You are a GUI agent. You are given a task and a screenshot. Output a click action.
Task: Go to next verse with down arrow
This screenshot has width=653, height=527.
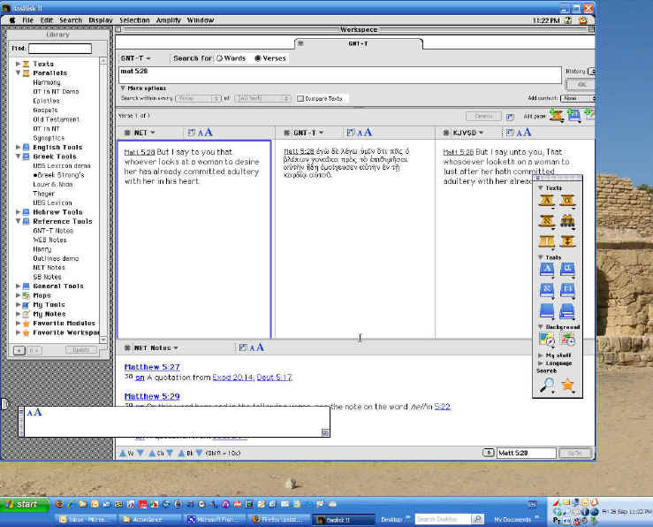140,453
